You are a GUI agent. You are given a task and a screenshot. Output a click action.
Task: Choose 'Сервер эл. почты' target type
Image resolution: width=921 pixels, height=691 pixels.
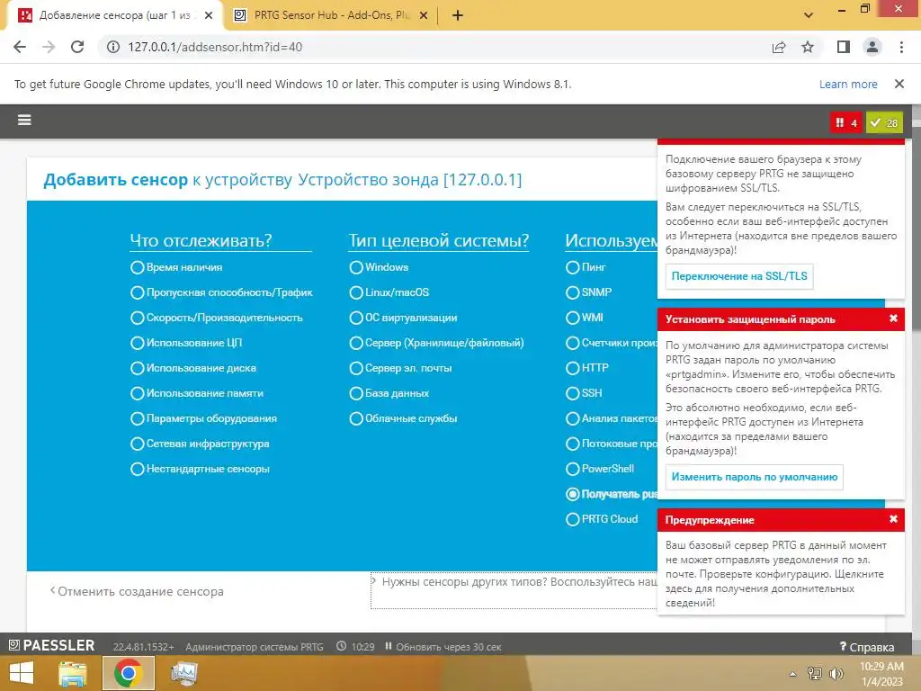pos(356,368)
